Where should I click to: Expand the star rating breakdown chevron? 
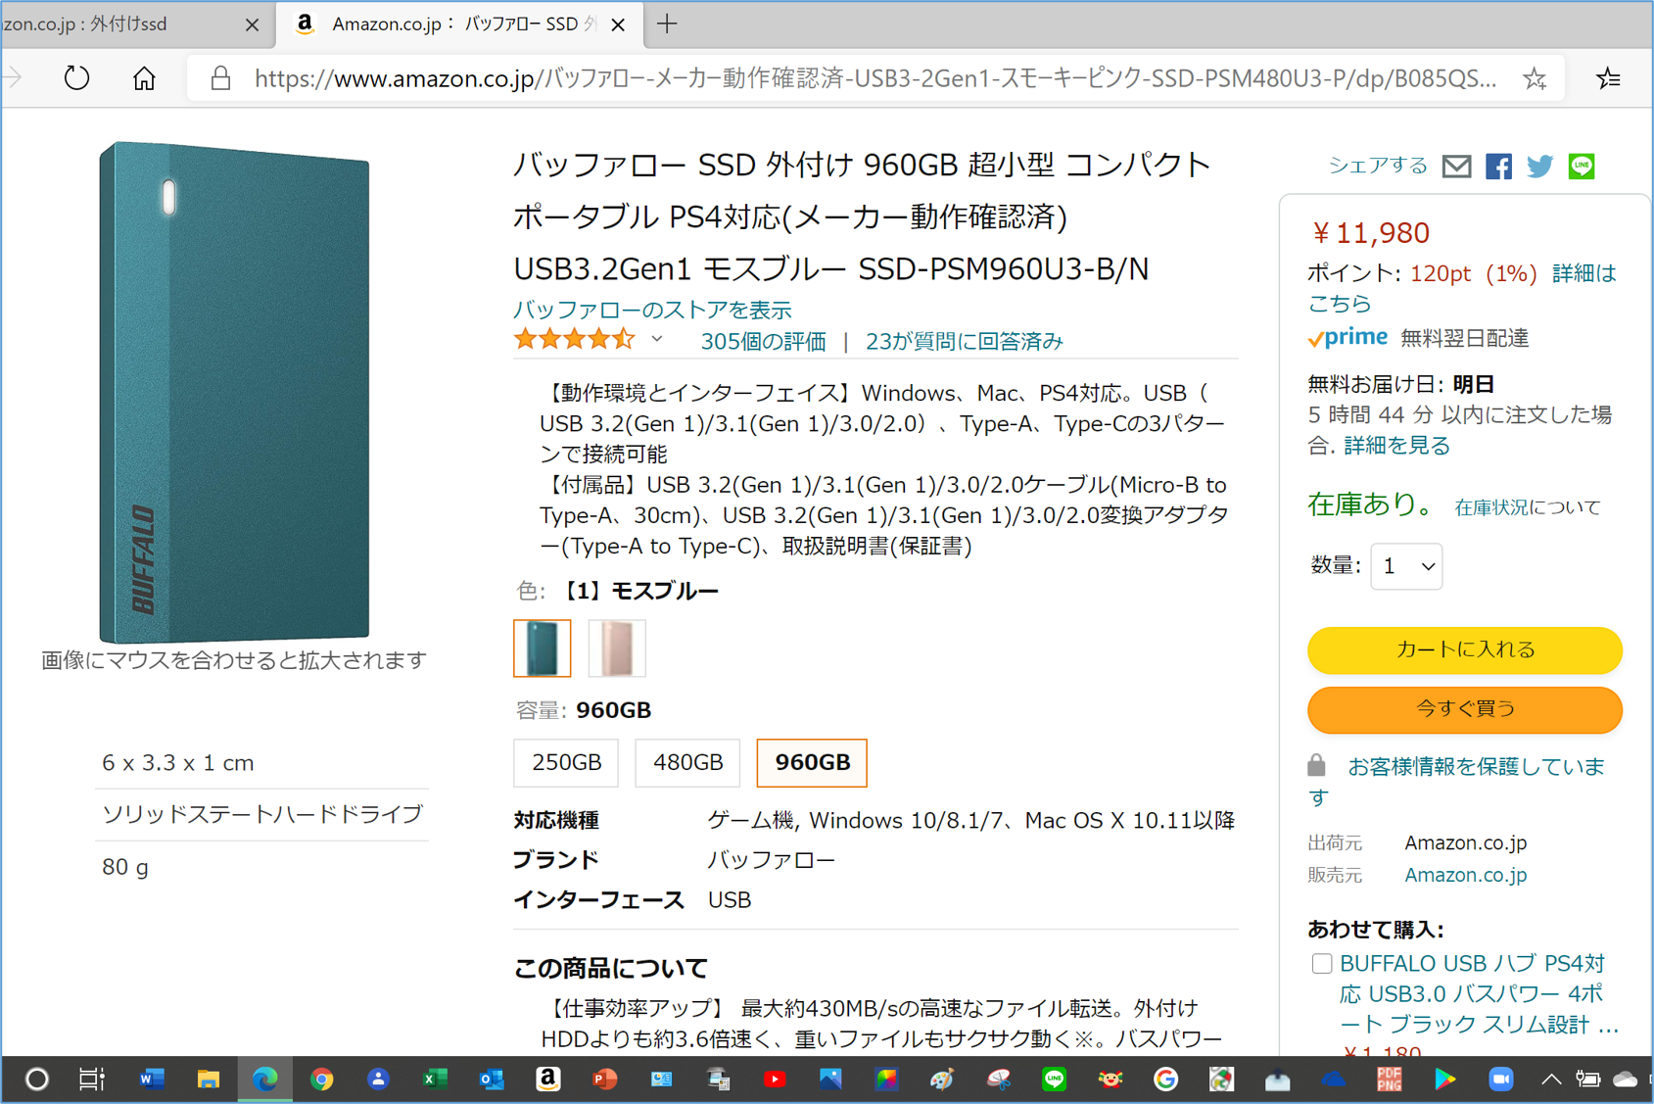[657, 339]
